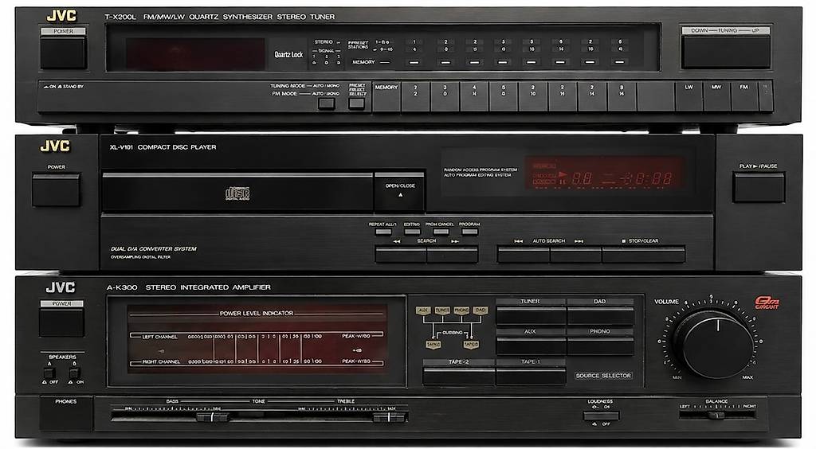The image size is (816, 449).
Task: Push the CD player Program button
Action: 469,232
